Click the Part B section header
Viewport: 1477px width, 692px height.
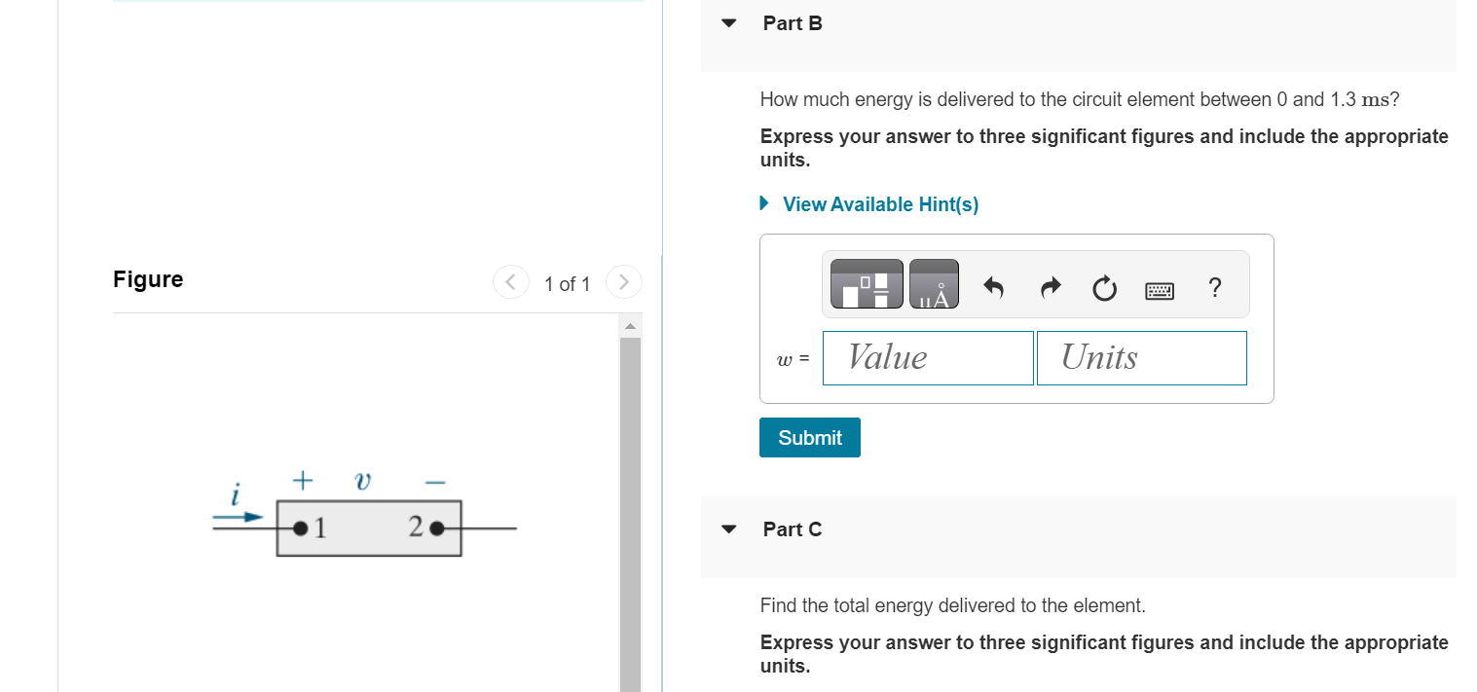(792, 22)
